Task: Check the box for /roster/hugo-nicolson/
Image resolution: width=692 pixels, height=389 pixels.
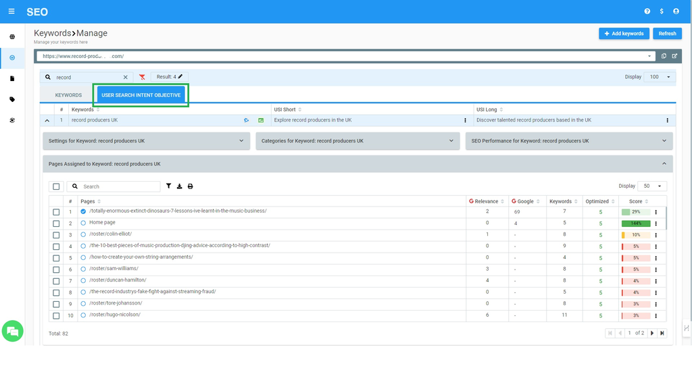Action: 56,316
